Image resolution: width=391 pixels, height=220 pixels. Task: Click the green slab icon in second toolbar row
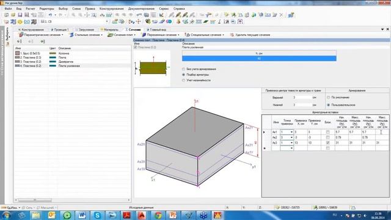pos(205,22)
